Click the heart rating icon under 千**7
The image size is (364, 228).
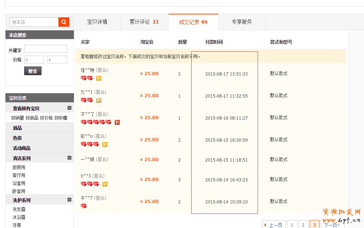(x=84, y=206)
